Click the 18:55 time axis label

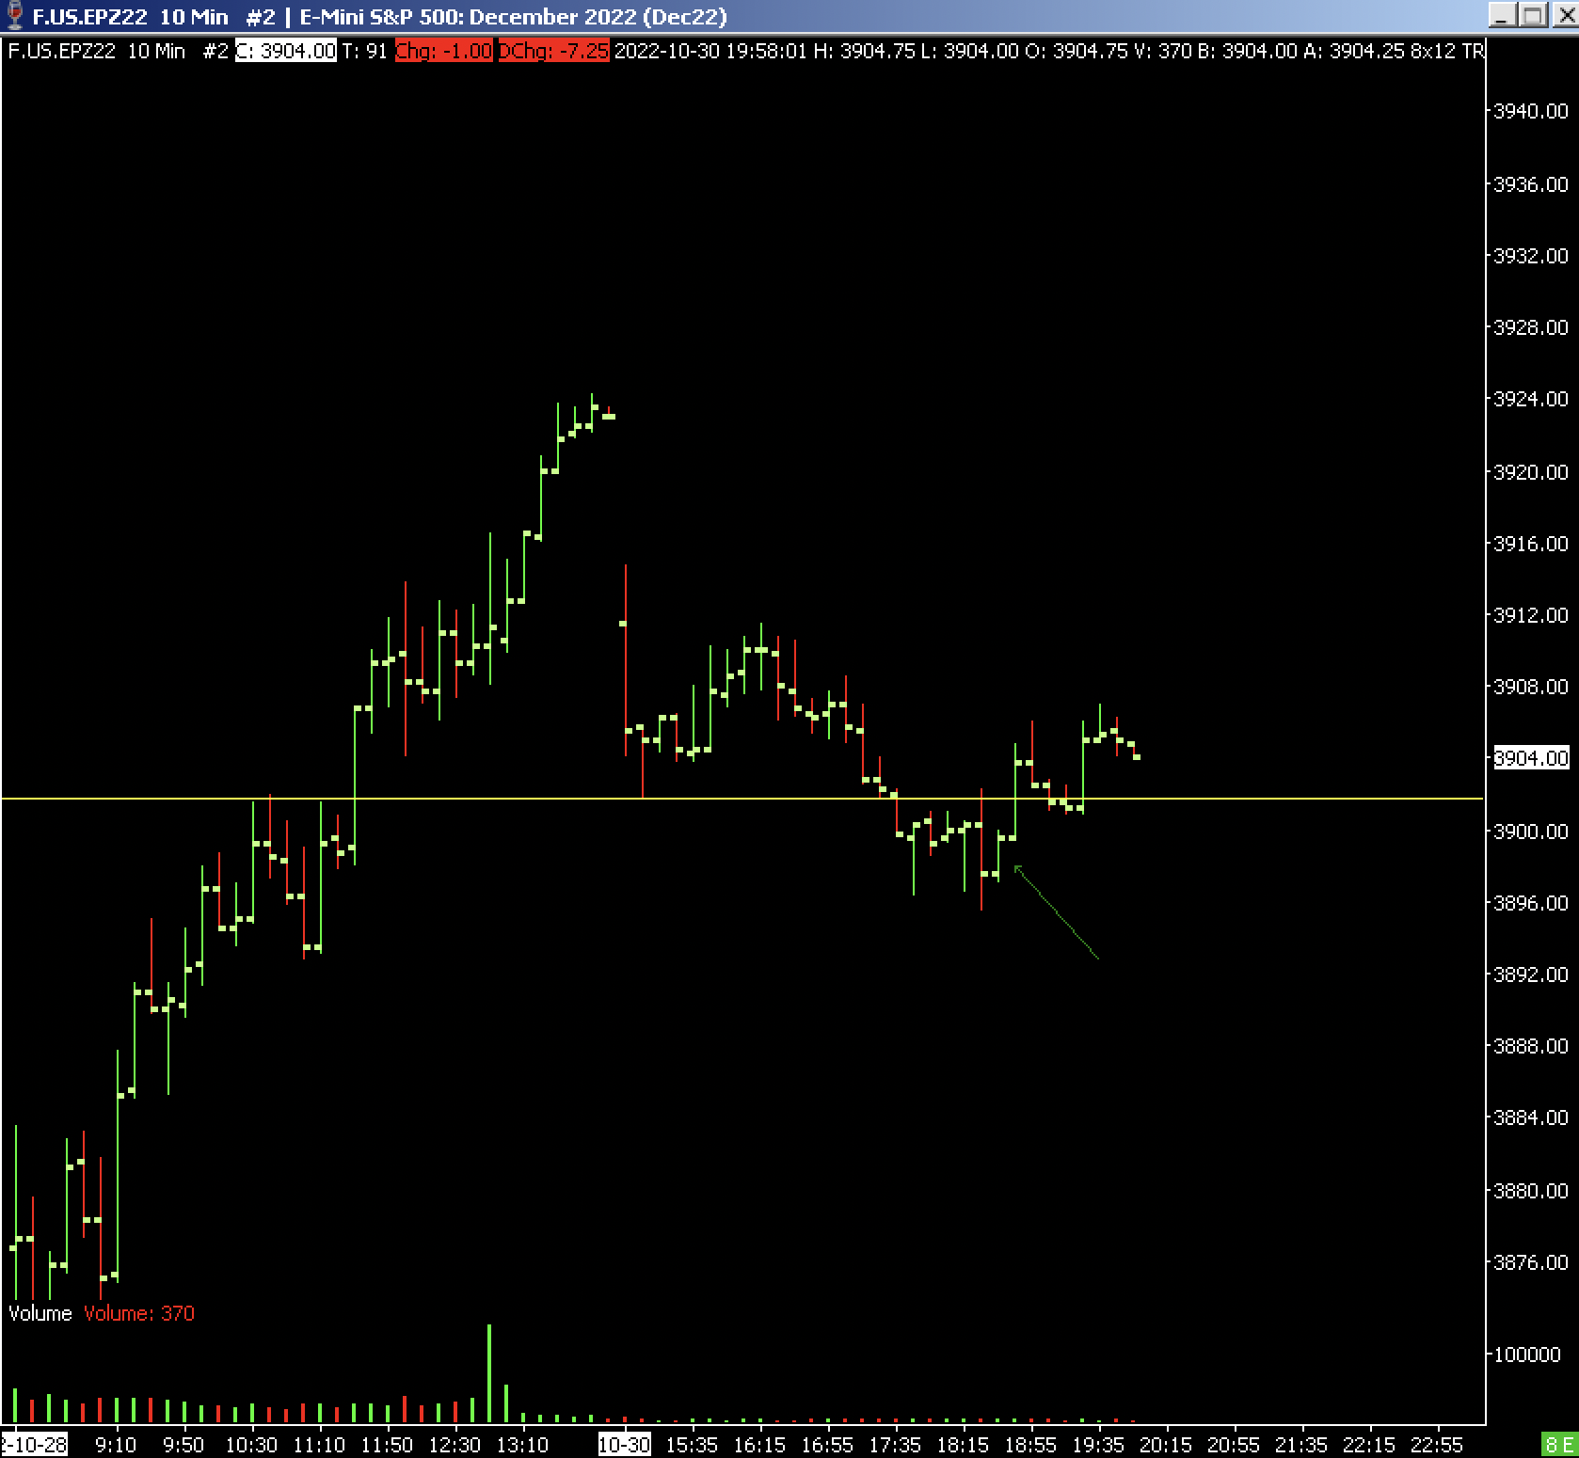pos(1030,1444)
